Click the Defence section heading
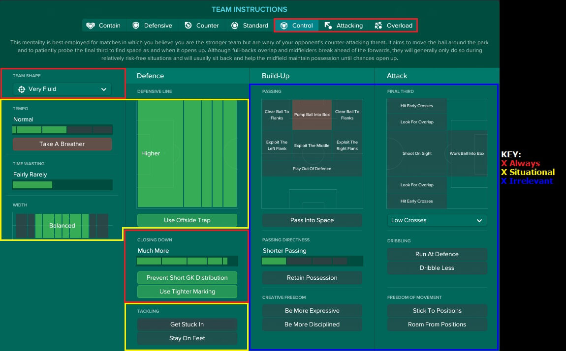This screenshot has width=566, height=351. click(x=150, y=76)
